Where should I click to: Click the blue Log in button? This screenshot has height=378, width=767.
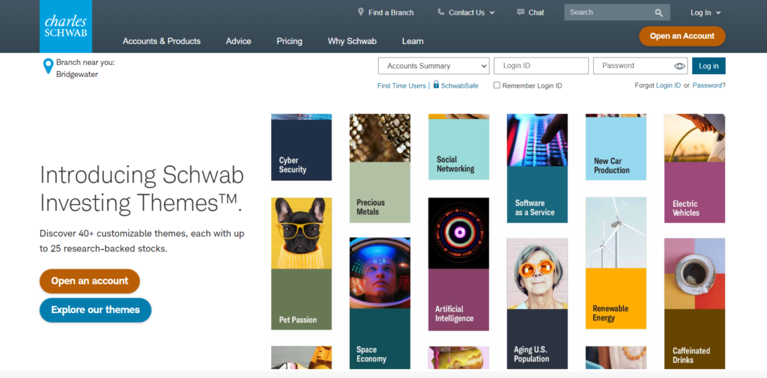pos(709,66)
